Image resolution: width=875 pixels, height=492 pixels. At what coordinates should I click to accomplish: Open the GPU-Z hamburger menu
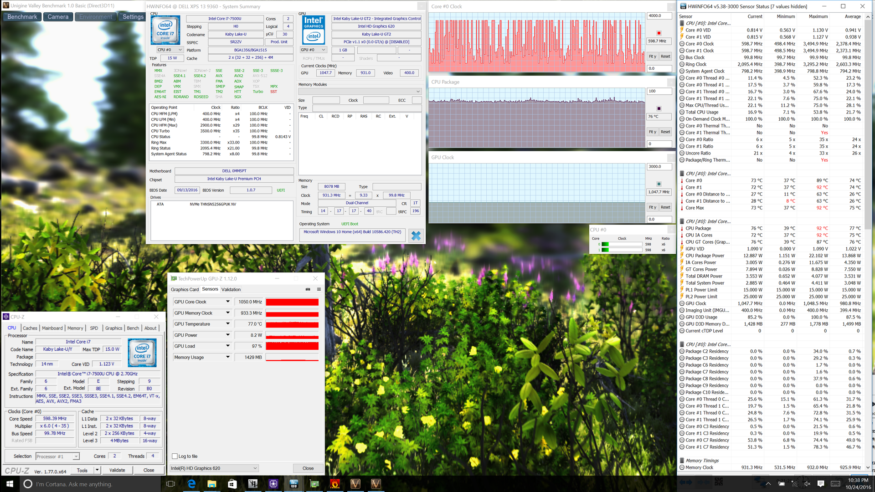point(319,289)
